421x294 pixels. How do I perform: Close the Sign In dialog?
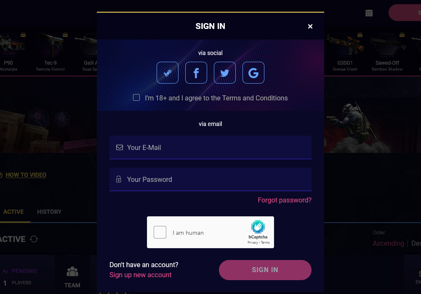pos(310,26)
